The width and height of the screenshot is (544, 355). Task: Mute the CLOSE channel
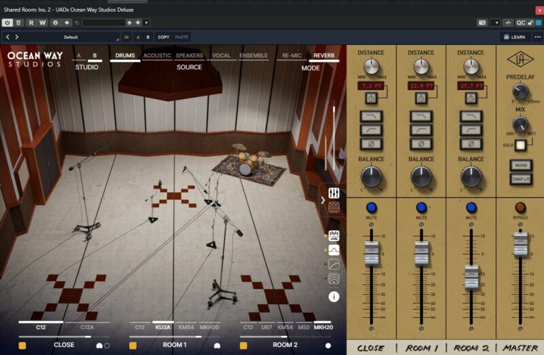pos(371,208)
